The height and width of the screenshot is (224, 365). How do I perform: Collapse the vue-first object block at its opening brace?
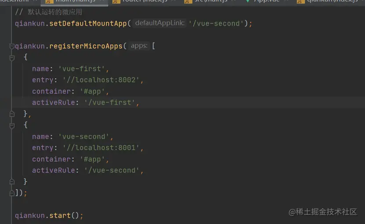pos(12,58)
